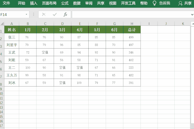Select cell with value 100
This screenshot has width=194, height=129.
tap(28, 67)
